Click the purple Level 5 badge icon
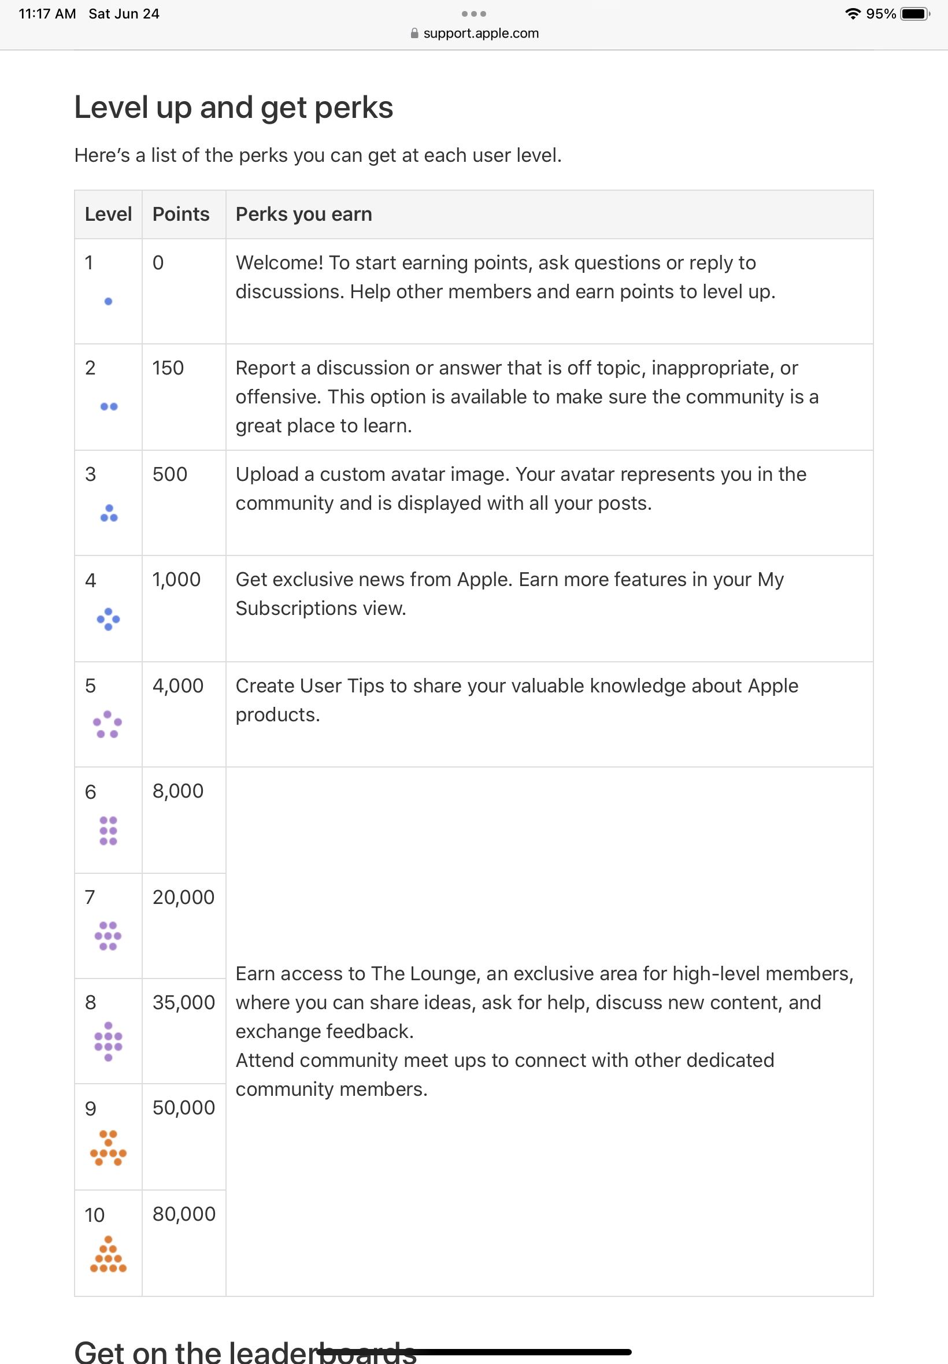948x1364 pixels. point(108,726)
